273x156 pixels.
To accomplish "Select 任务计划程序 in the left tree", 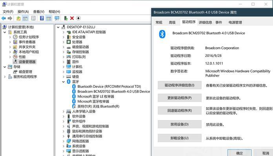I will click(29, 37).
